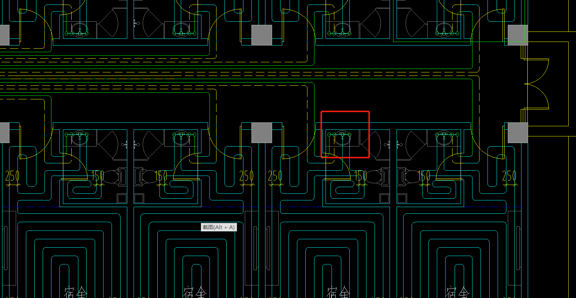The height and width of the screenshot is (298, 576).
Task: Select the leftmost 150 dimension text
Action: pos(98,176)
